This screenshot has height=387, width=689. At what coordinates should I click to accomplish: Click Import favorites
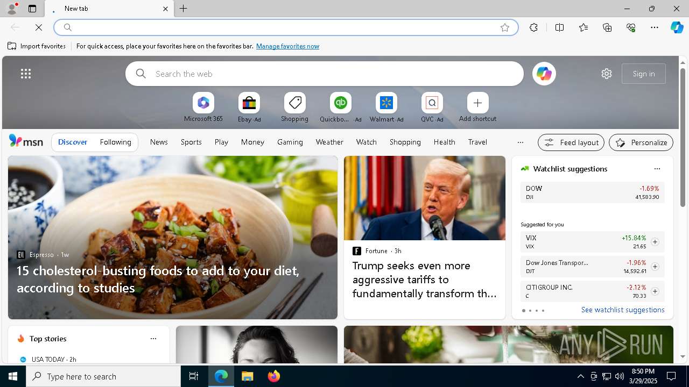37,46
